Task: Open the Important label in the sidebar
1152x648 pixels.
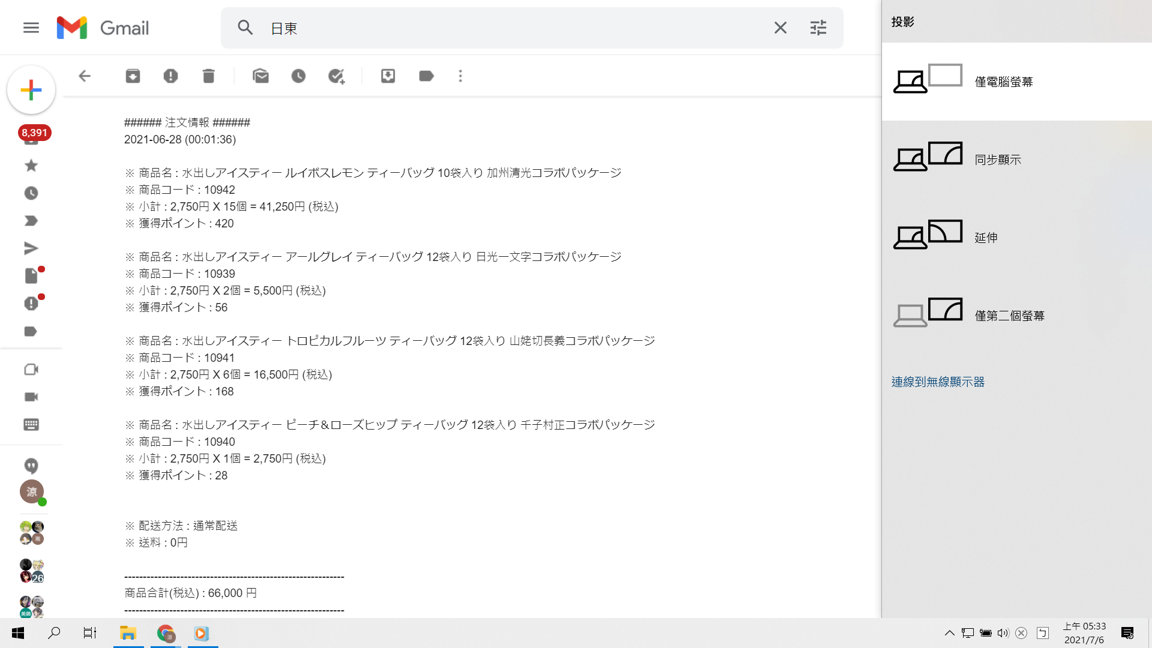Action: pyautogui.click(x=31, y=221)
